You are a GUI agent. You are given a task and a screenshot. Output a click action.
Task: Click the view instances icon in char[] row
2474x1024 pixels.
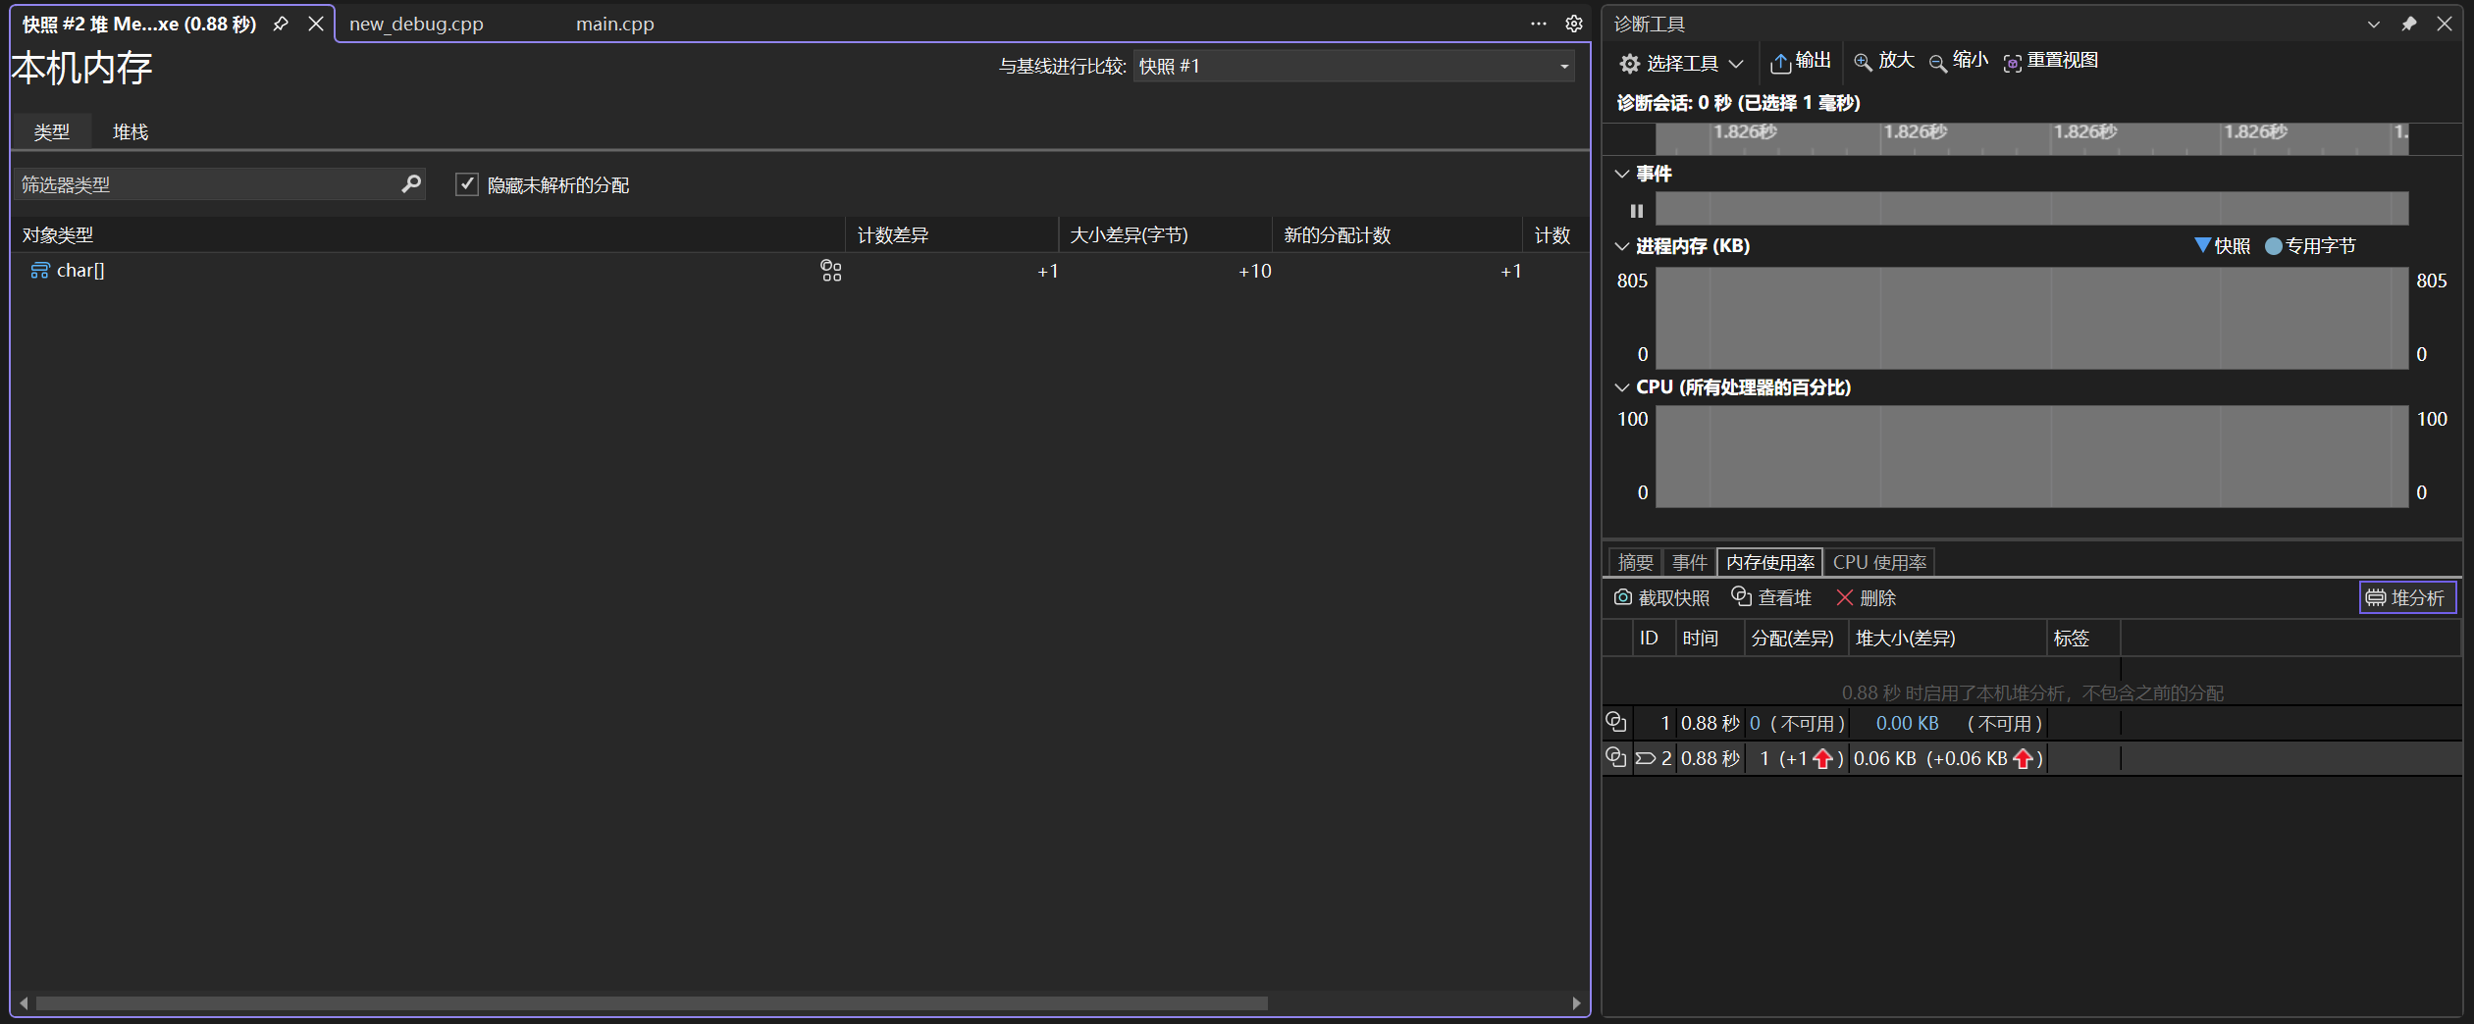click(830, 271)
